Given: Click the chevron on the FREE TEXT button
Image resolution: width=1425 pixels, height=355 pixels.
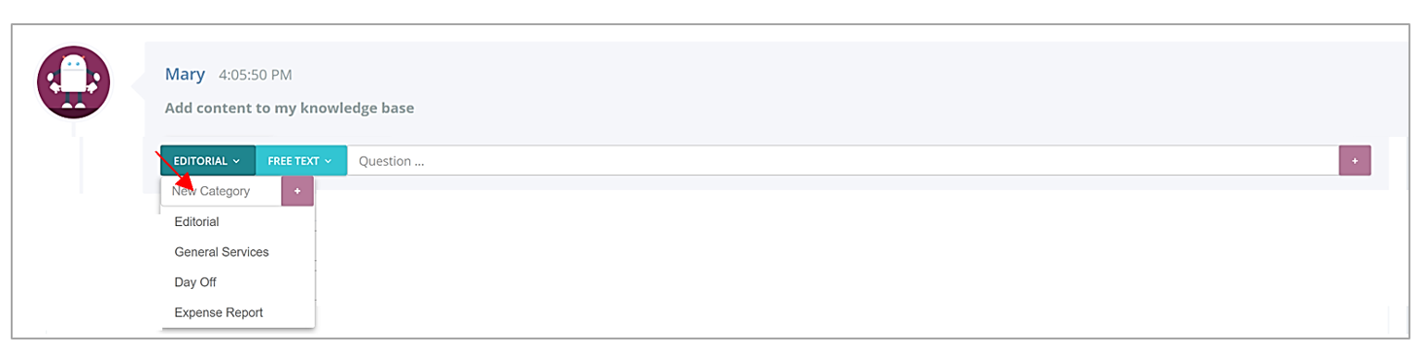Looking at the screenshot, I should coord(329,161).
